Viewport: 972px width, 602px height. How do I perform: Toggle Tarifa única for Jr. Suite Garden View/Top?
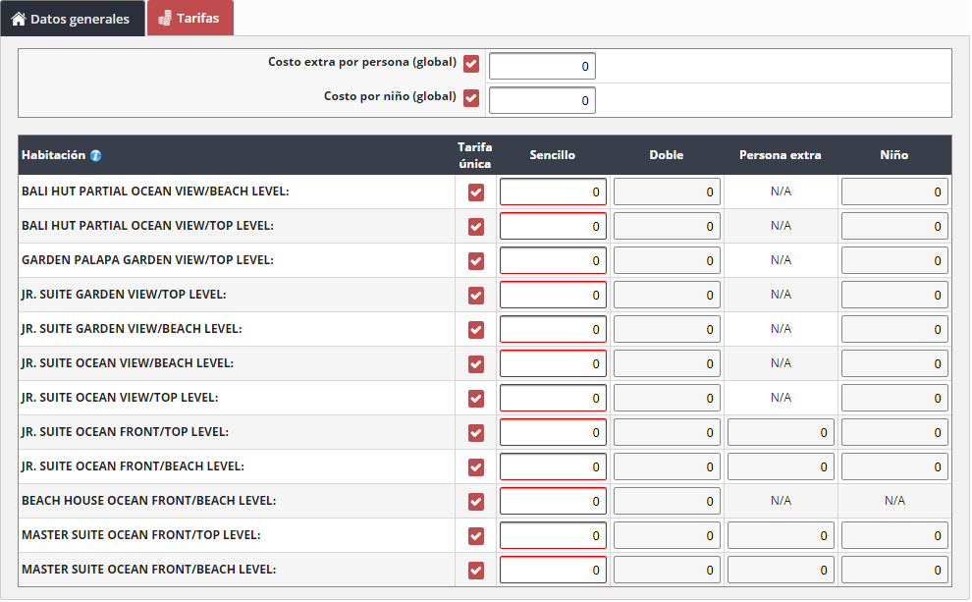(476, 296)
